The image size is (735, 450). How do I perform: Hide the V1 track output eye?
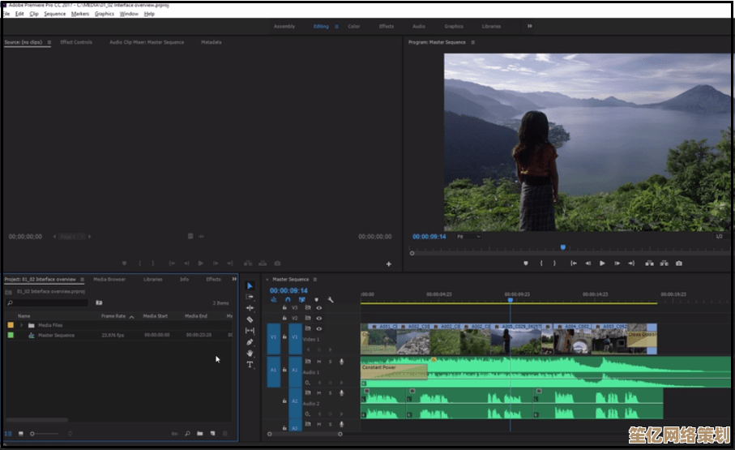[318, 328]
